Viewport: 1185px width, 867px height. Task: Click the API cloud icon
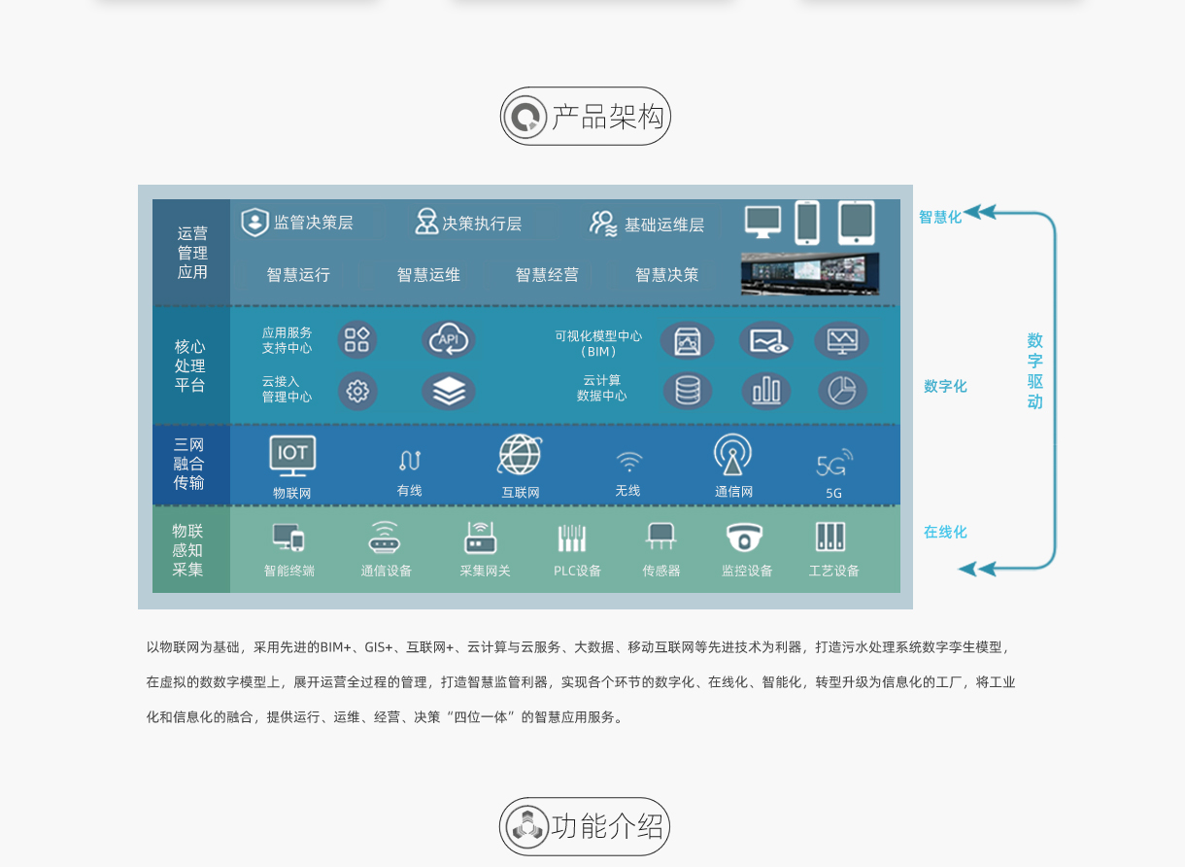(x=449, y=339)
